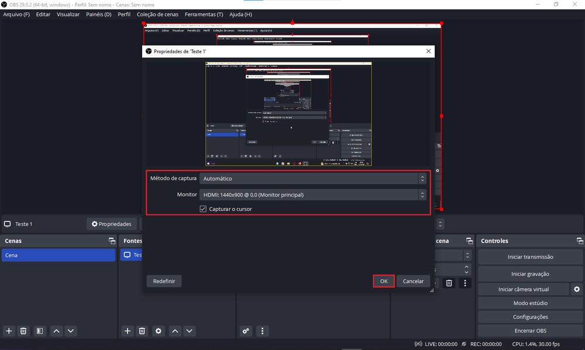Click Encerrar OBS

[x=530, y=331]
